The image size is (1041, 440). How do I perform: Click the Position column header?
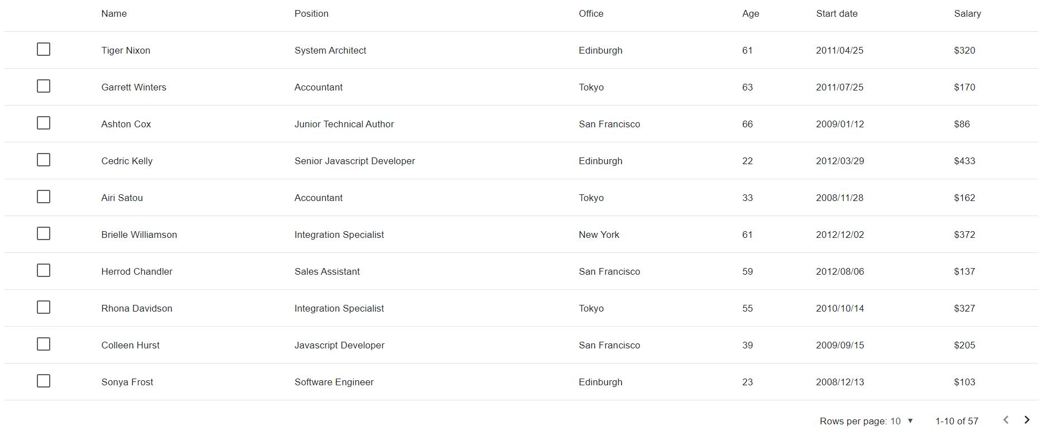coord(312,13)
